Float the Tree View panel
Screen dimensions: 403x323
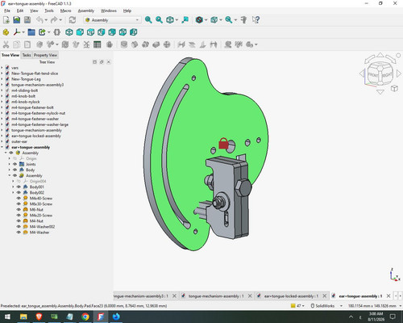click(x=102, y=62)
